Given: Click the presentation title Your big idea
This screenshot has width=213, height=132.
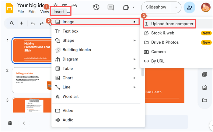Looking at the screenshot, I should [31, 5].
